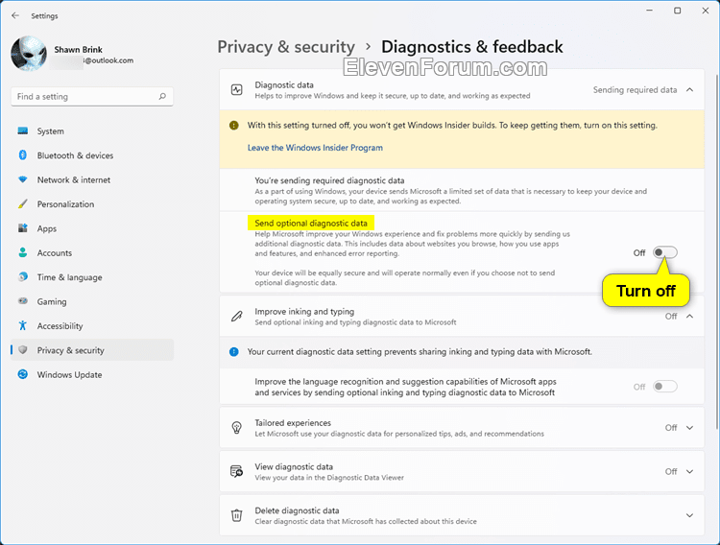Expand Delete diagnostic data chevron
The width and height of the screenshot is (720, 545).
[x=689, y=515]
